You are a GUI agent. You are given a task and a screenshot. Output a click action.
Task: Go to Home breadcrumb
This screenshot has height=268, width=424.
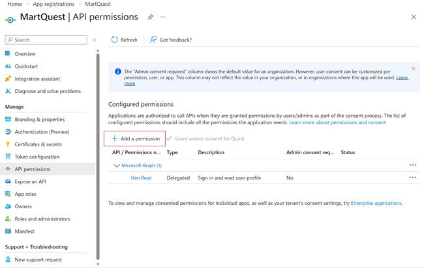14,4
